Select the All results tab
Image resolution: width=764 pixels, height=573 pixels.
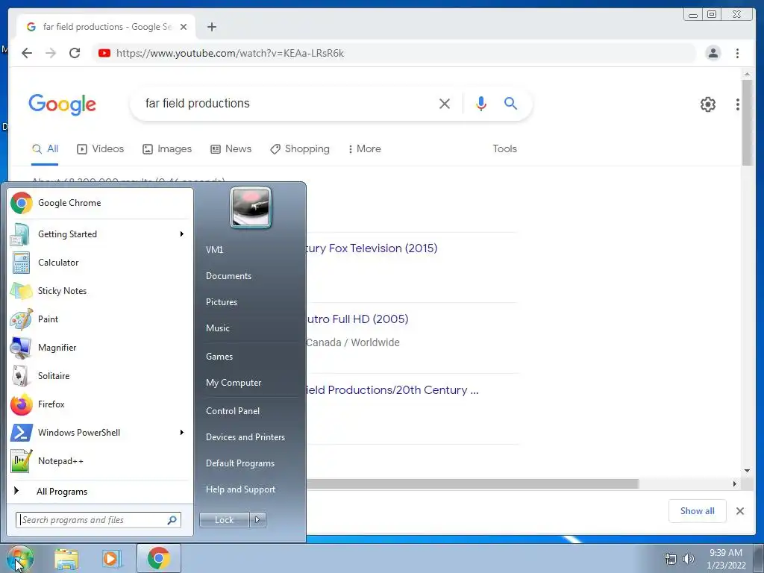(x=46, y=148)
